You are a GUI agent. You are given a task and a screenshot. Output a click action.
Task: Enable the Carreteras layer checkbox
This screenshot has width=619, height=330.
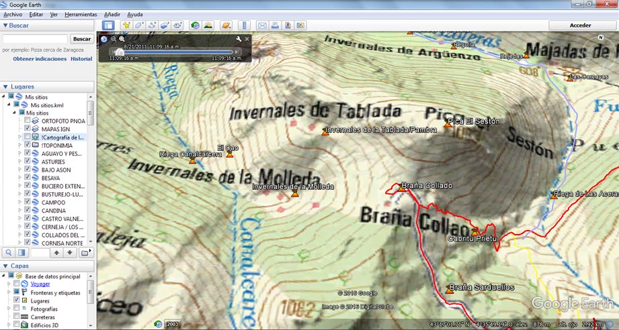[x=16, y=316]
